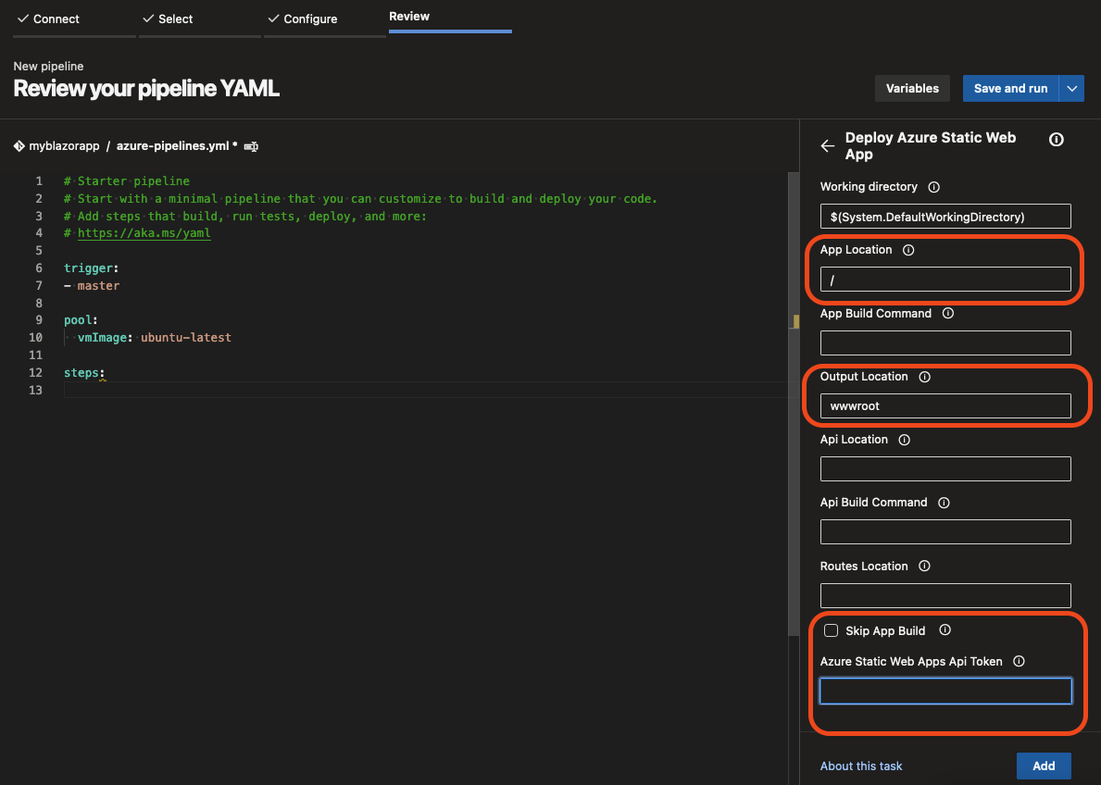Image resolution: width=1101 pixels, height=785 pixels.
Task: Open the https://aka.ms/yaml link in editor
Action: tap(144, 233)
